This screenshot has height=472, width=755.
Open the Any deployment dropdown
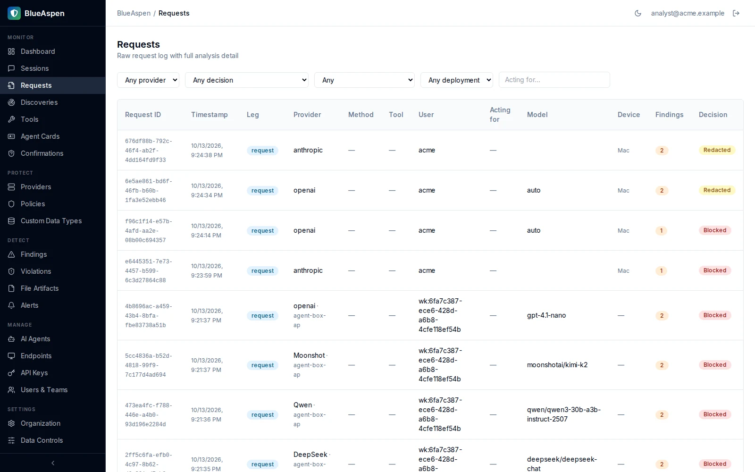pos(457,80)
